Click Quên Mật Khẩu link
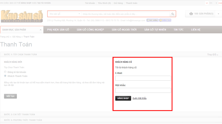This screenshot has width=222, height=124. 139,98
